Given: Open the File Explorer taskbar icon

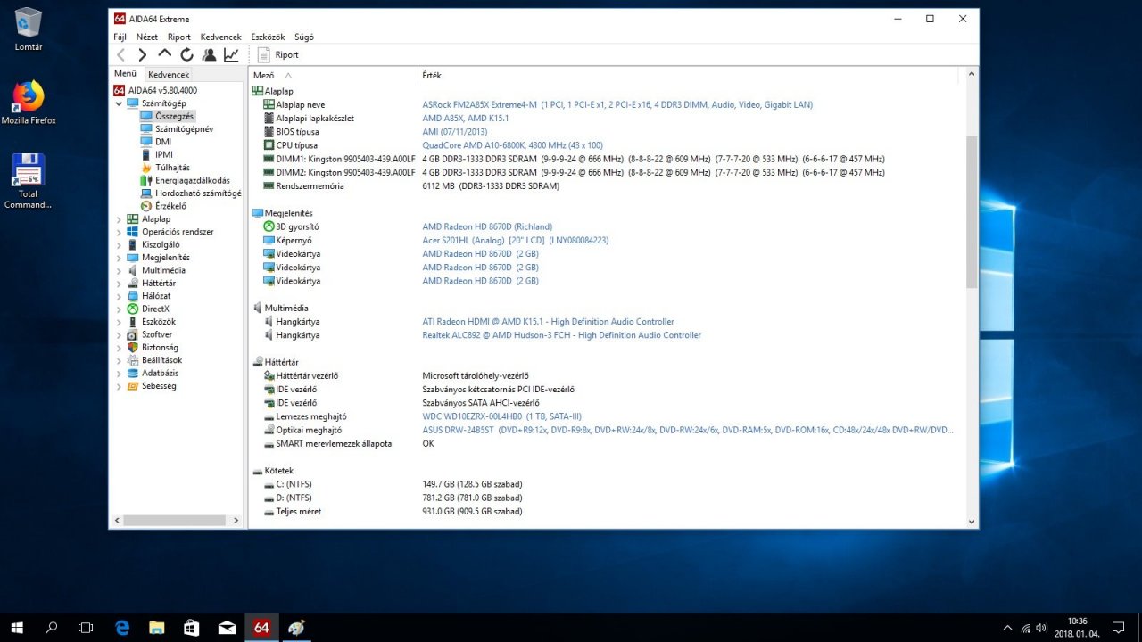Looking at the screenshot, I should pos(157,628).
